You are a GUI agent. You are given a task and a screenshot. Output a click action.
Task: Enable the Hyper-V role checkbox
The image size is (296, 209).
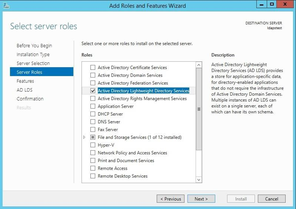pyautogui.click(x=93, y=145)
